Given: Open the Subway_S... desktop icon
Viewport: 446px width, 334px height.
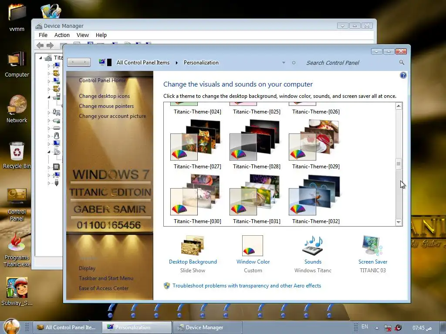Looking at the screenshot, I should (17, 291).
